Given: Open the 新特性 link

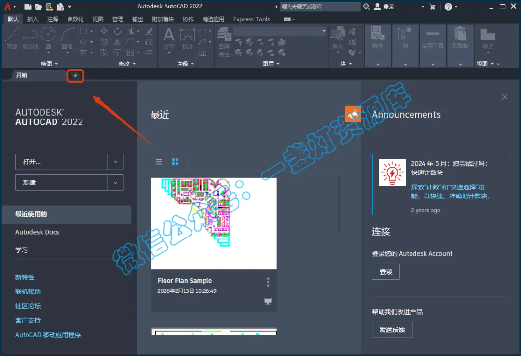Looking at the screenshot, I should click(x=25, y=277).
